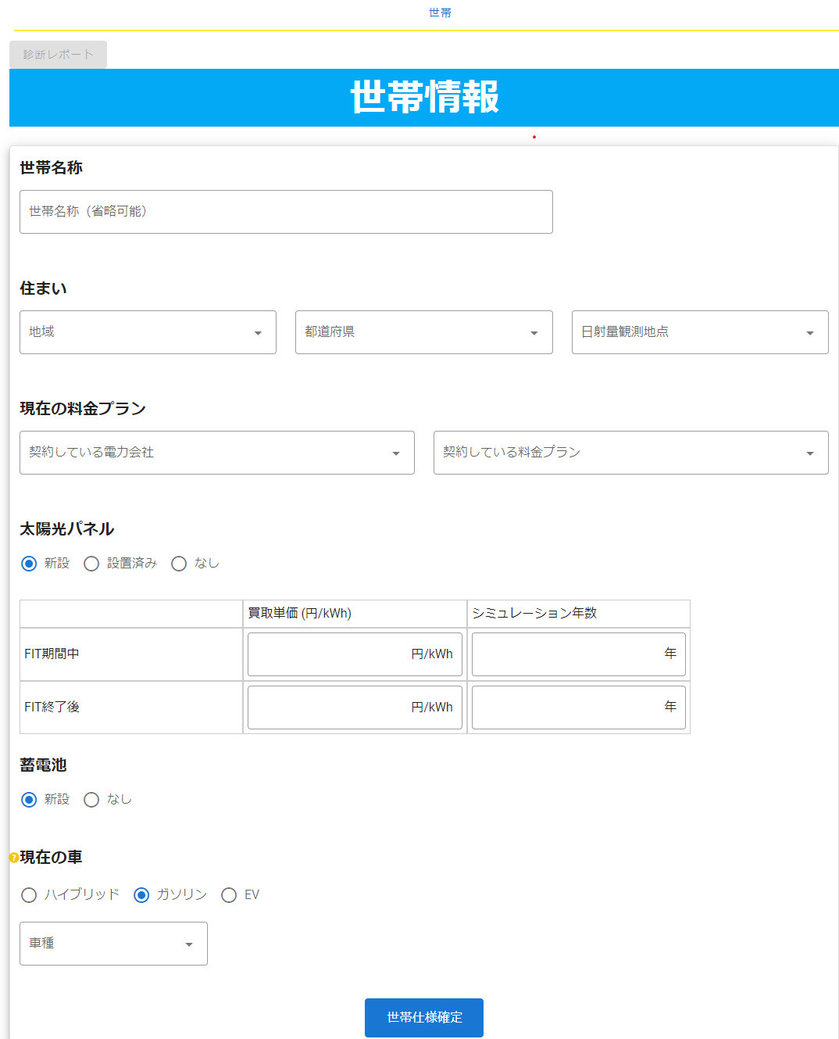Click the 現在の料金プラン heading
Image resolution: width=839 pixels, height=1039 pixels.
pyautogui.click(x=83, y=409)
